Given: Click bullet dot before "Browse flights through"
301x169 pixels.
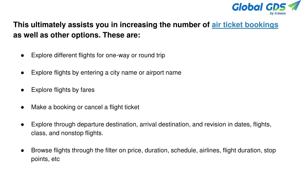Looking at the screenshot, I should pyautogui.click(x=22, y=151).
